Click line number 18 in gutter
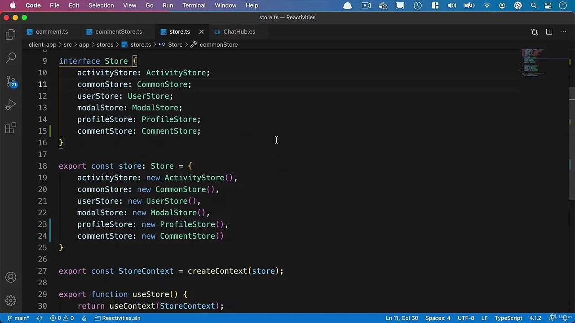 tap(42, 166)
